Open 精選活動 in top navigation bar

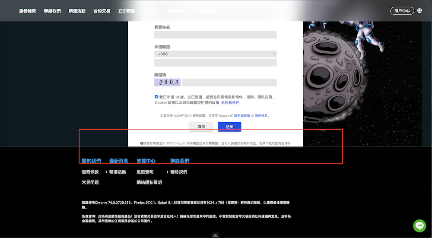pos(77,11)
